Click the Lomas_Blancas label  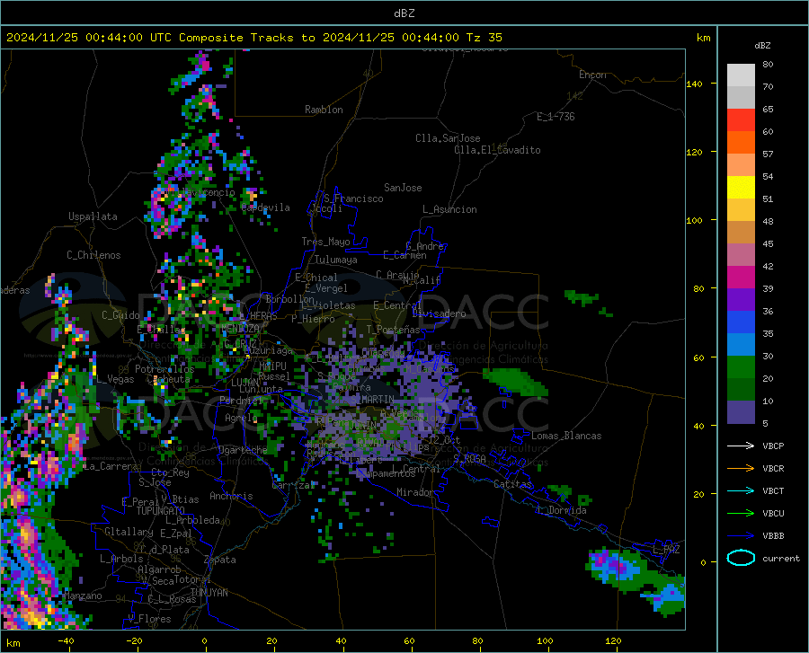coord(566,436)
